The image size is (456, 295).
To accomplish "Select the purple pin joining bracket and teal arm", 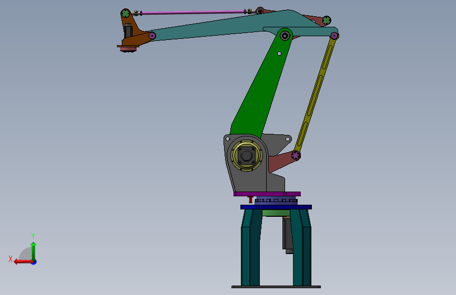I will coord(152,36).
